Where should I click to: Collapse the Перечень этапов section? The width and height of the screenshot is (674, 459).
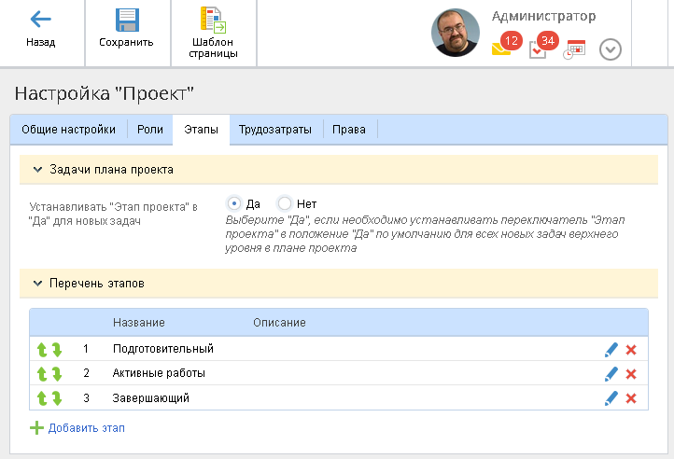pyautogui.click(x=38, y=283)
